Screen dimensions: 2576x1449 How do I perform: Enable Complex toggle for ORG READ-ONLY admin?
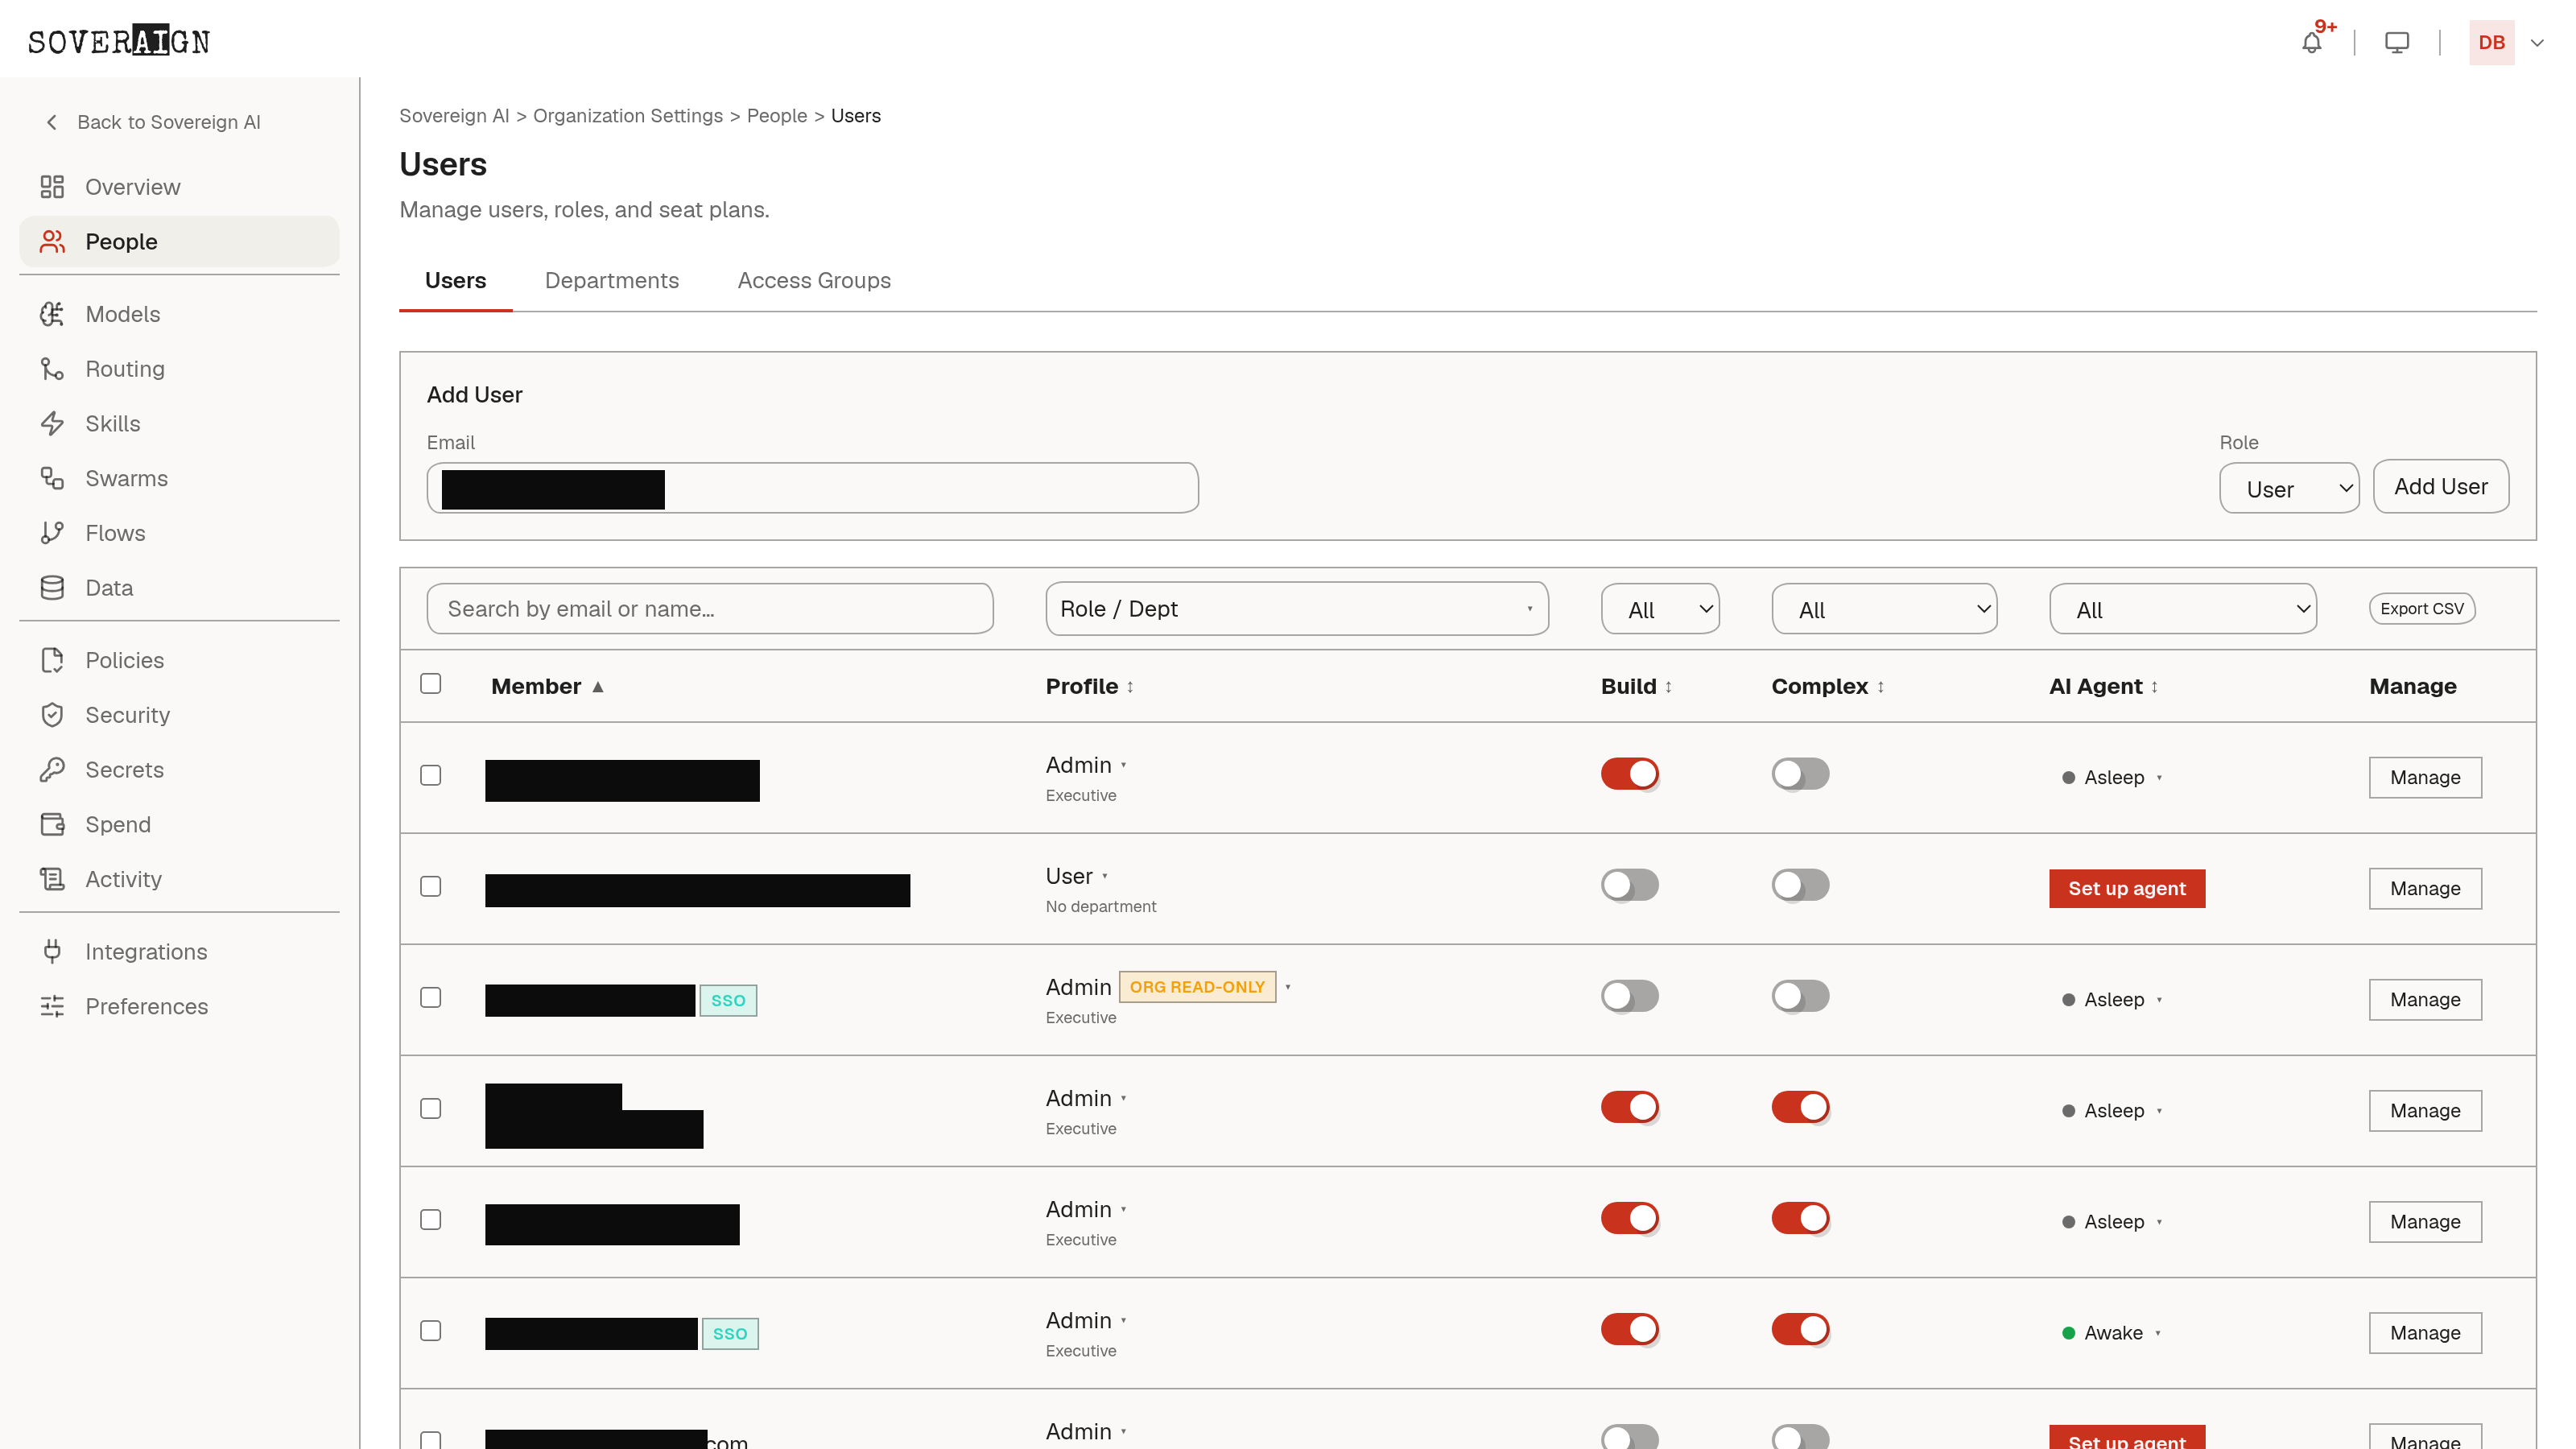[1801, 996]
